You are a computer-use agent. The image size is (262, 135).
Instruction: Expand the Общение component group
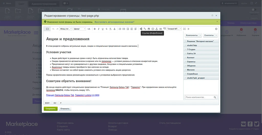coord(201,66)
